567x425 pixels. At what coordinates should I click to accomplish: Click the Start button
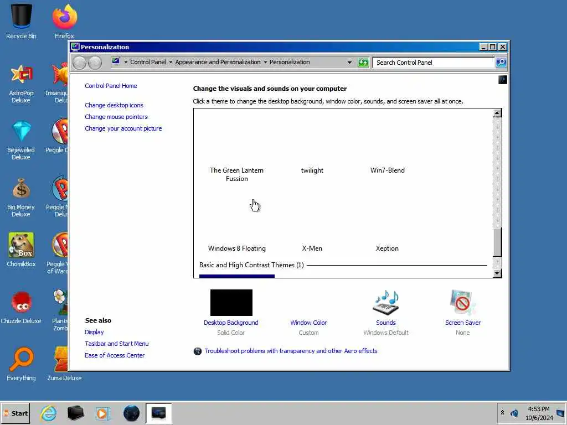pyautogui.click(x=15, y=413)
